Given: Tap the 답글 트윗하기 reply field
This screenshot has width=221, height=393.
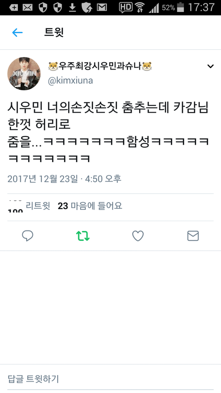Looking at the screenshot, I should [x=110, y=378].
